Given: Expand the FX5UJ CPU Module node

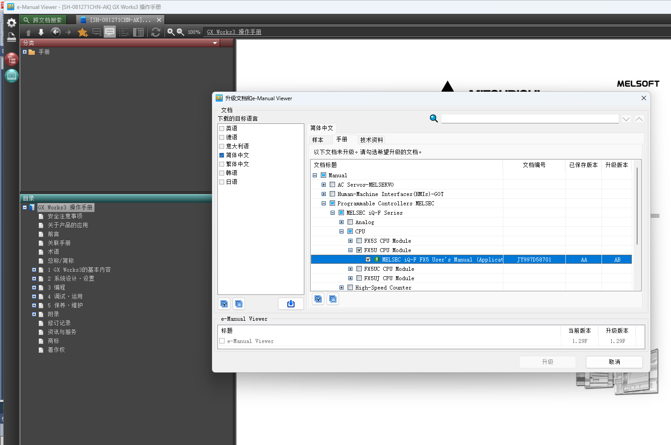Looking at the screenshot, I should [x=350, y=278].
